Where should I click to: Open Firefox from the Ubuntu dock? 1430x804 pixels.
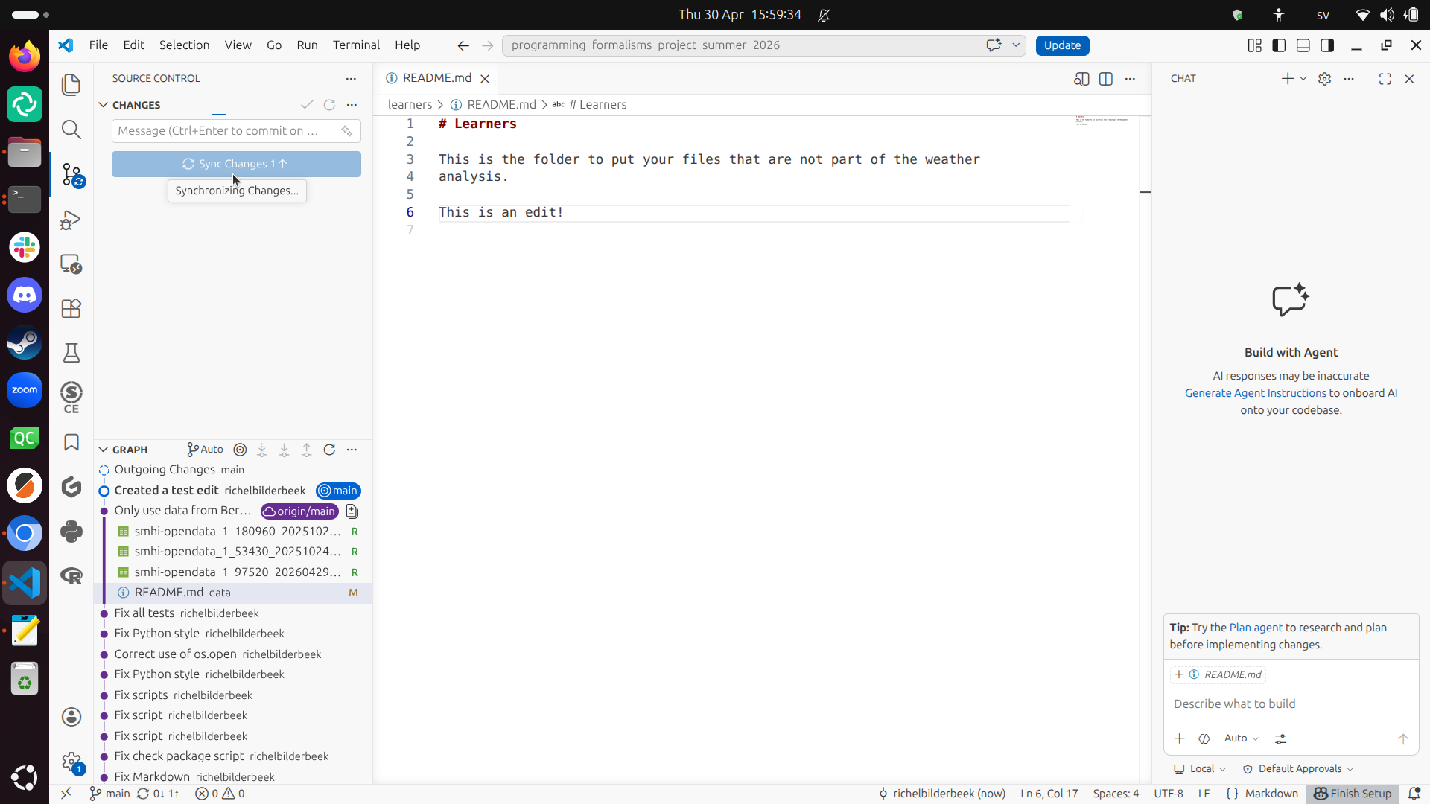[25, 57]
